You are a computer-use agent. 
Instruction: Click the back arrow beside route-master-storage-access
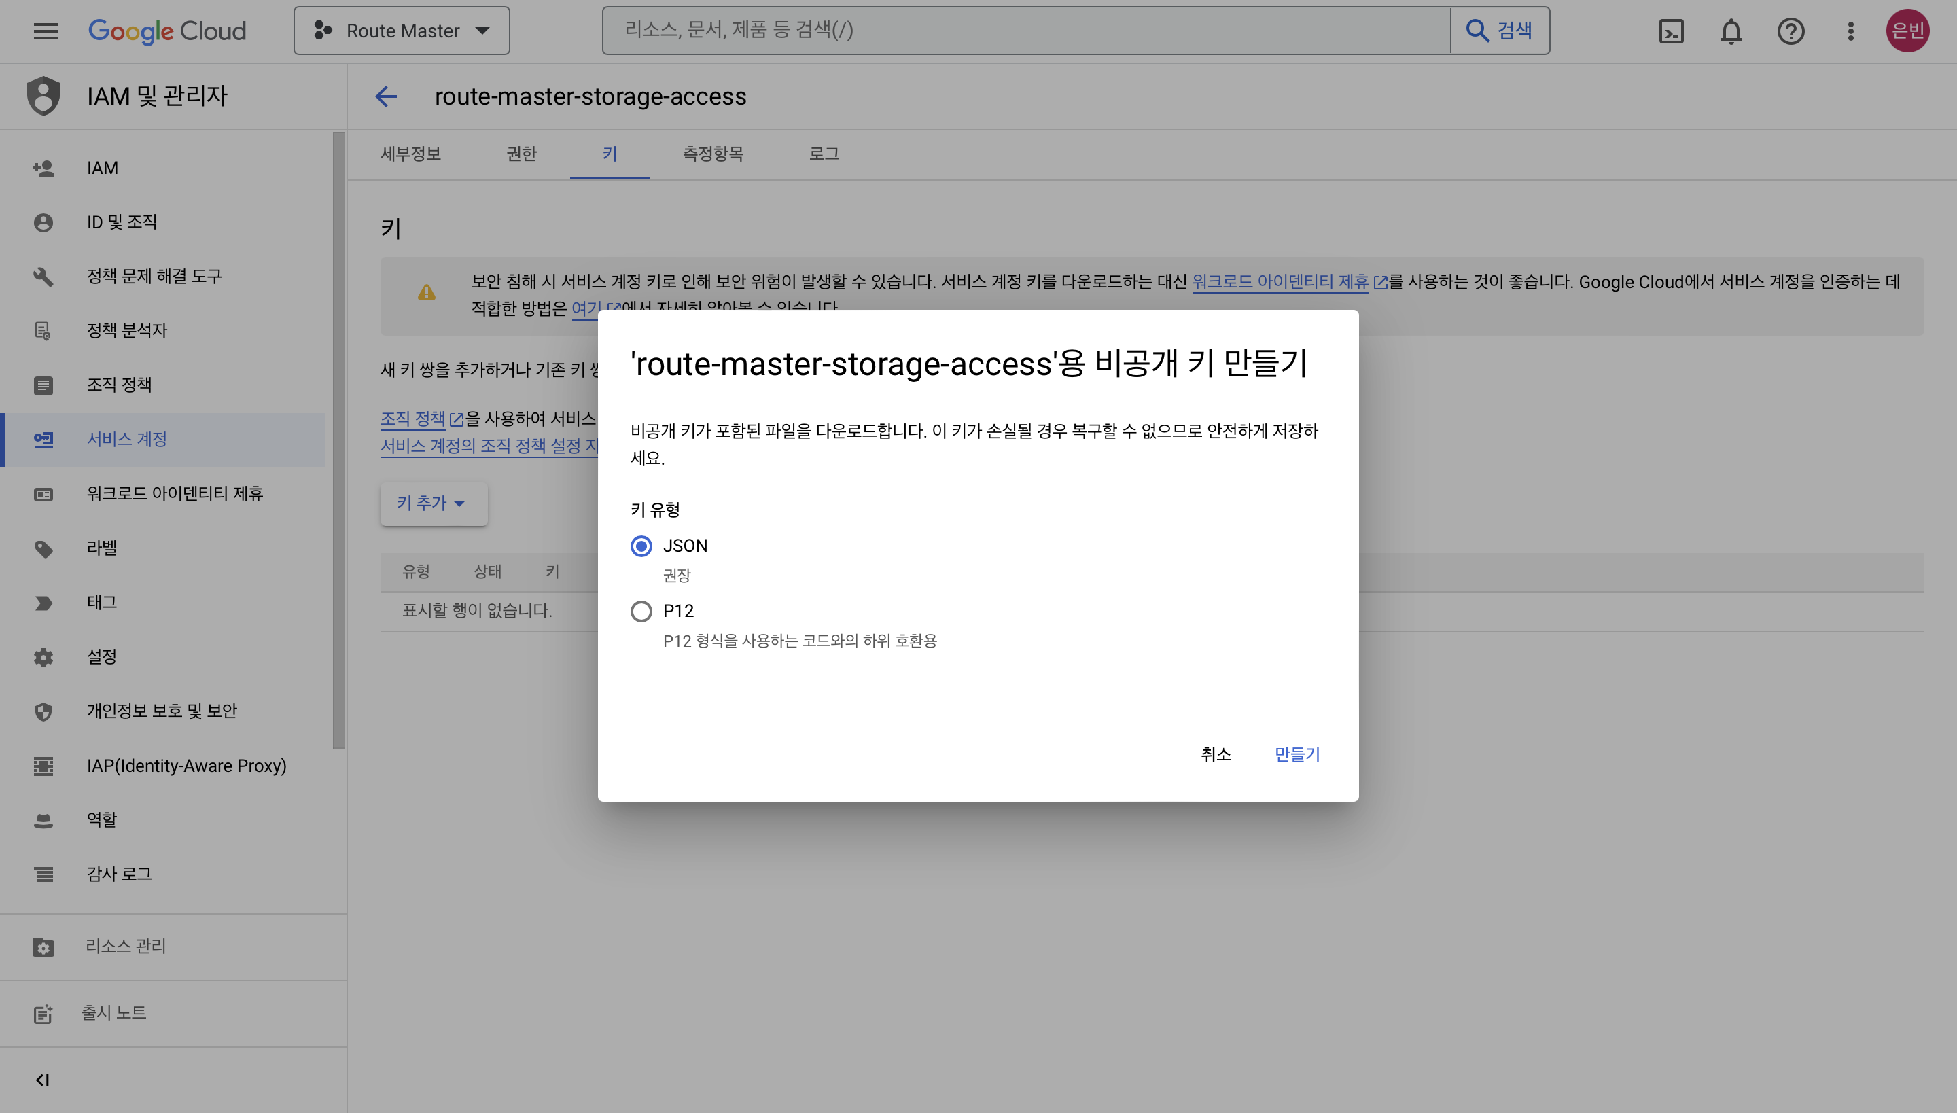[x=386, y=96]
